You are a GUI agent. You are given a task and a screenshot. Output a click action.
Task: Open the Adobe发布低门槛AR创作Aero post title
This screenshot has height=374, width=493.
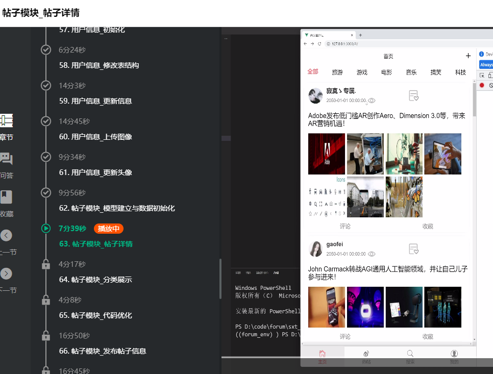point(386,119)
